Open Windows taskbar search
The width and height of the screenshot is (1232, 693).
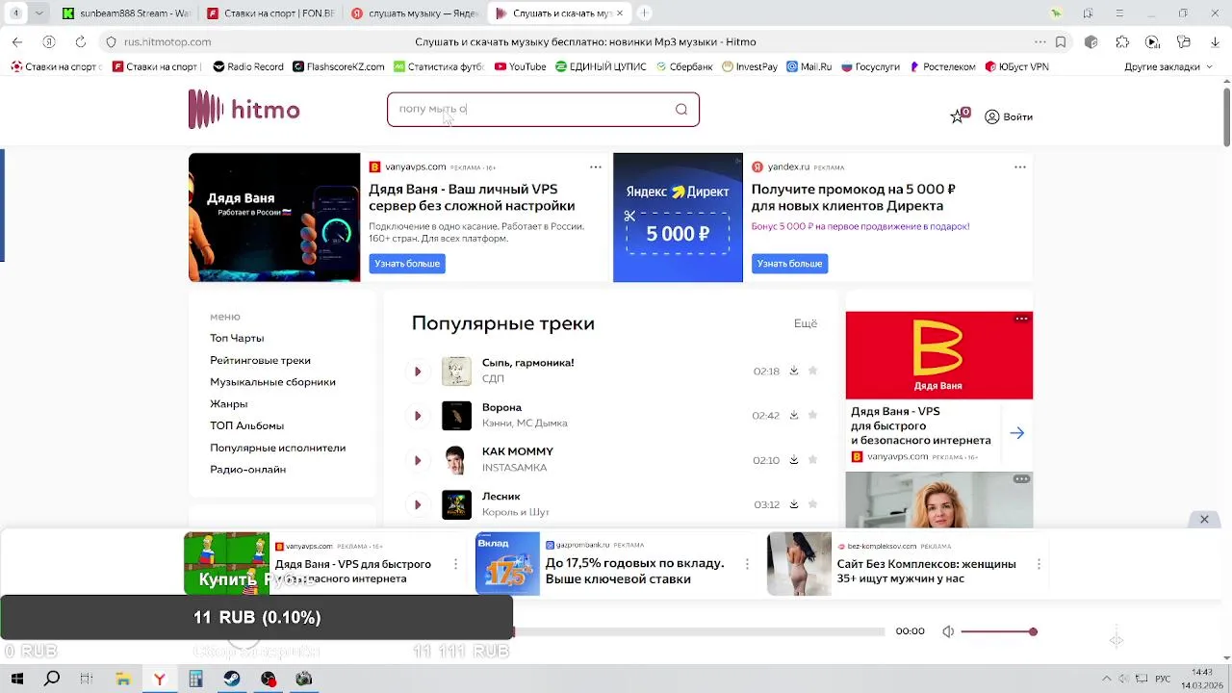[x=52, y=679]
